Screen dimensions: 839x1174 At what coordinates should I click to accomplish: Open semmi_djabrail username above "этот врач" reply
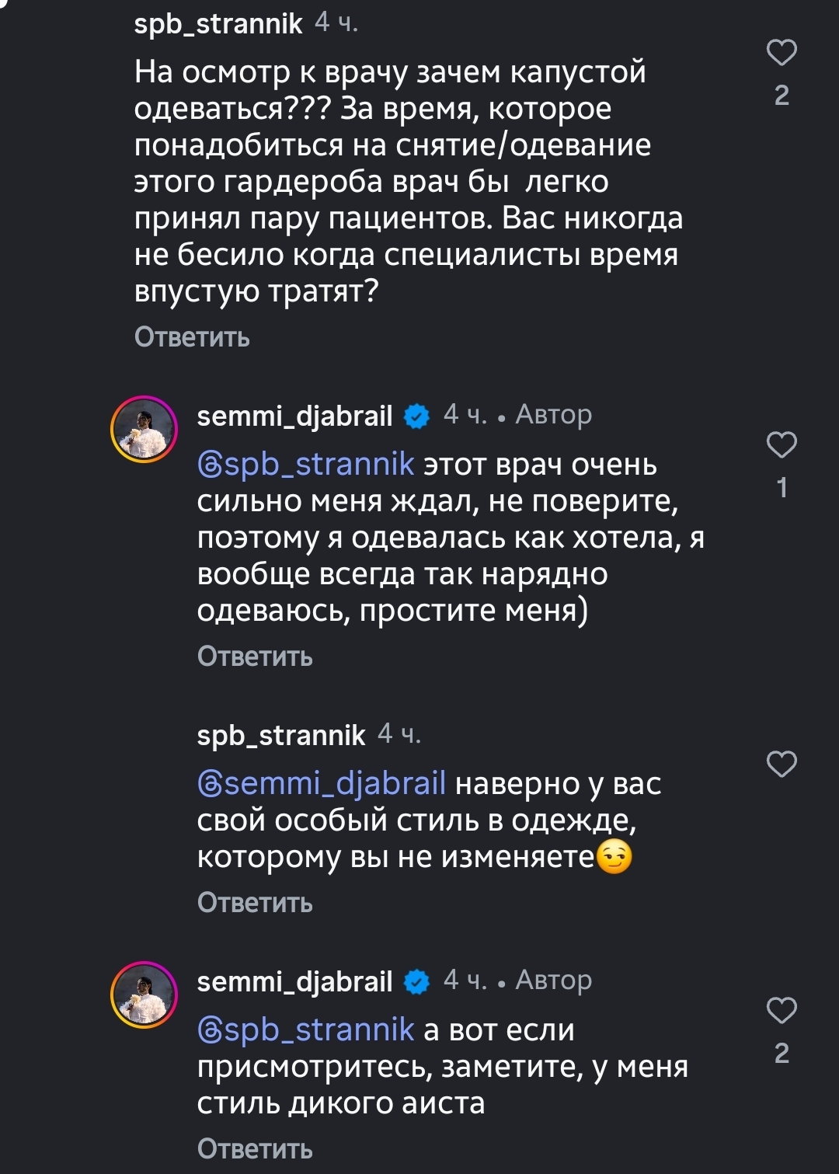click(294, 416)
